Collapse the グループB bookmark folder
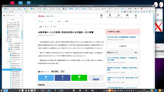The width and height of the screenshot is (164, 92). (x=8, y=62)
